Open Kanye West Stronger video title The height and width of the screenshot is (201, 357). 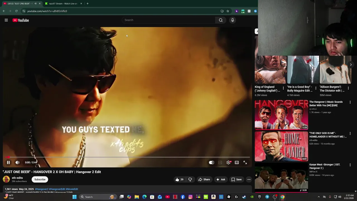coord(324,166)
